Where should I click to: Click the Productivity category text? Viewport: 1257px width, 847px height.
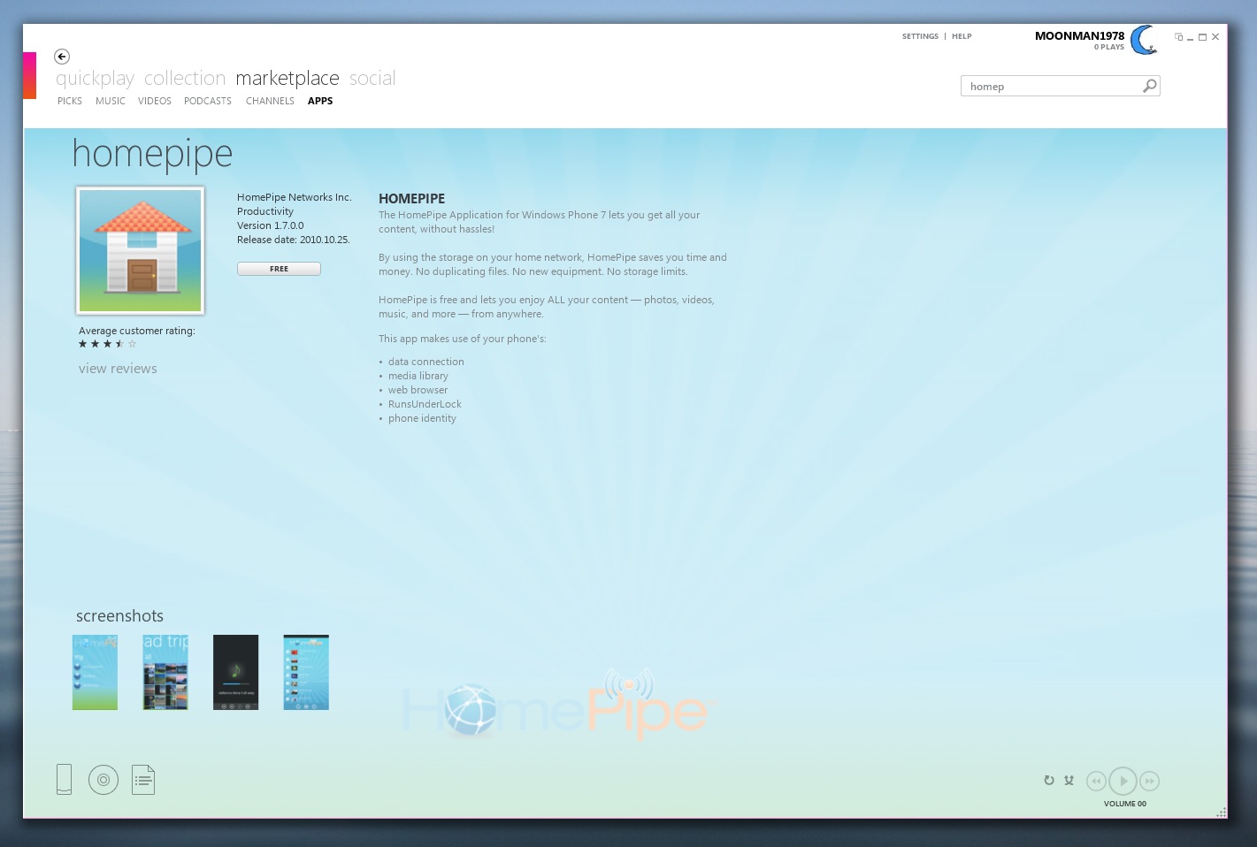265,211
